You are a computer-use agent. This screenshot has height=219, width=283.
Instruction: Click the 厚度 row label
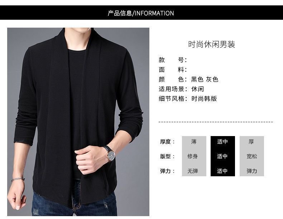(167, 141)
